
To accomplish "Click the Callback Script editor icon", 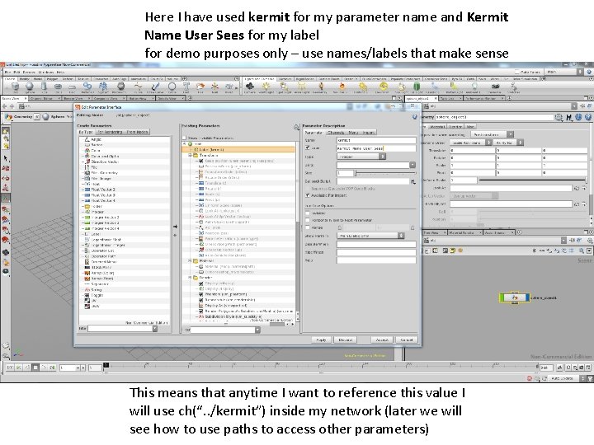I will coord(413,181).
